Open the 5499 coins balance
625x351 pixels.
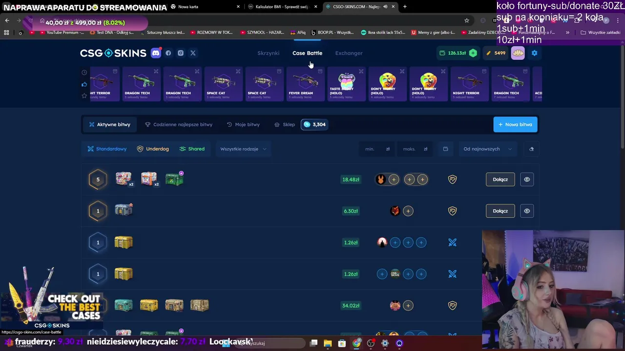point(496,53)
